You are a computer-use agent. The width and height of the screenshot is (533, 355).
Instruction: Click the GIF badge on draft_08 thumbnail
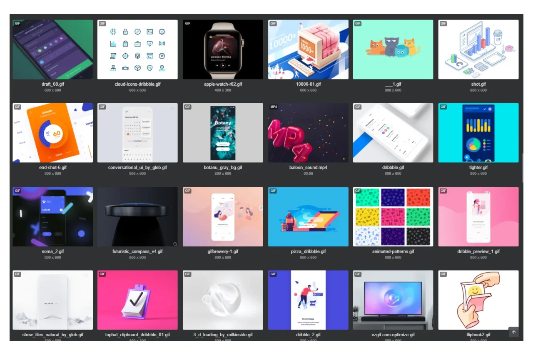(x=17, y=23)
